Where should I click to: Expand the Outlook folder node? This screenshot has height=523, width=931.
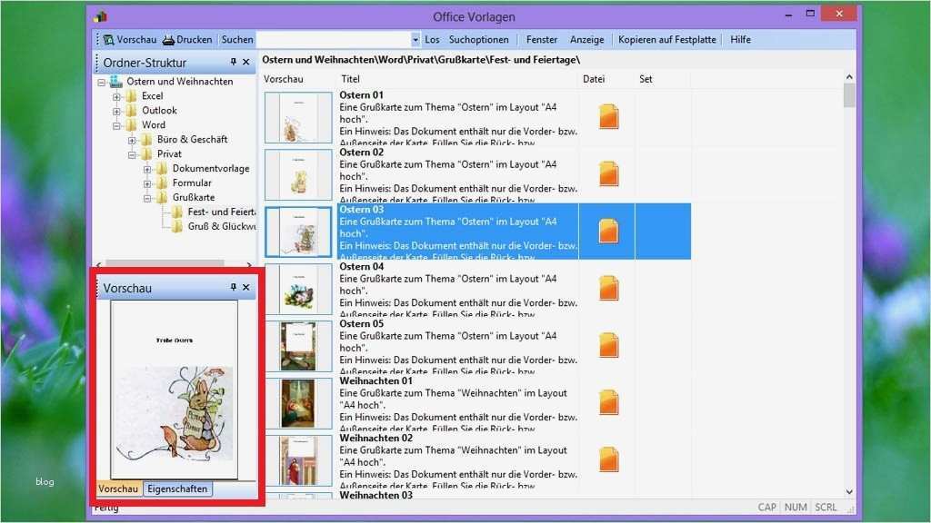116,111
